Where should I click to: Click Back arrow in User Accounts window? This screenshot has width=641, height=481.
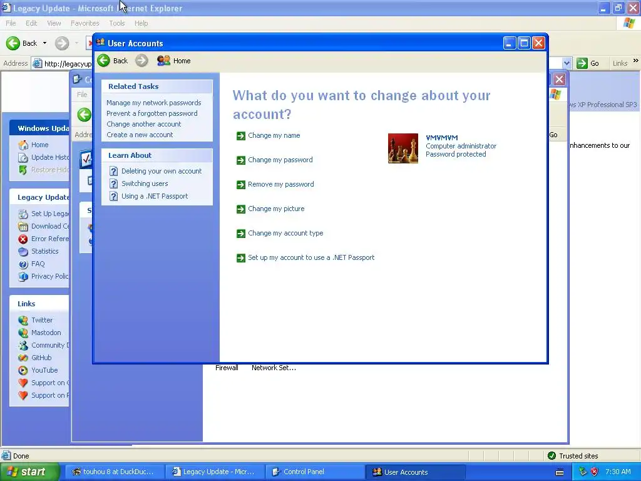pos(104,61)
